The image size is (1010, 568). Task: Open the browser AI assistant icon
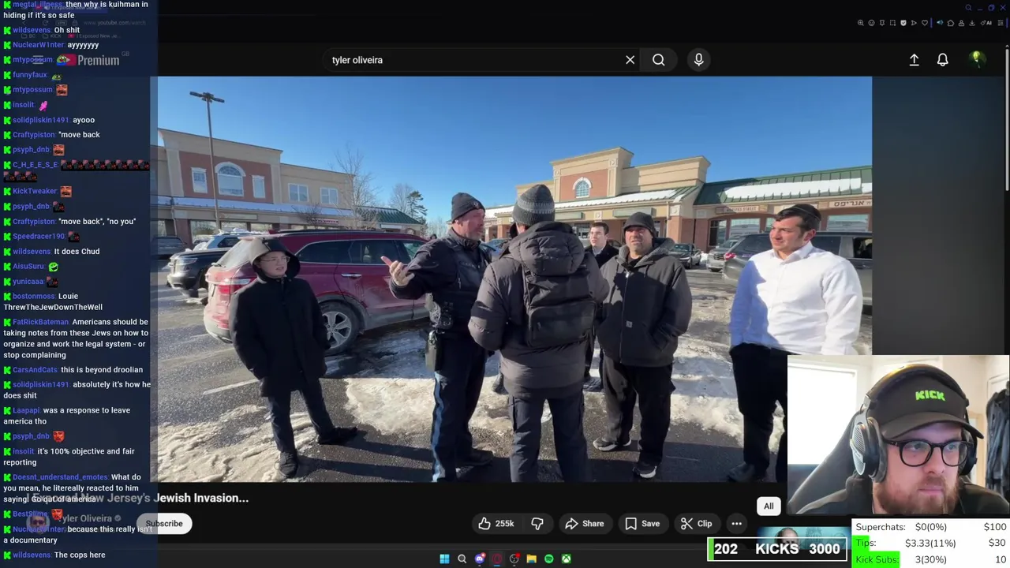tap(986, 23)
